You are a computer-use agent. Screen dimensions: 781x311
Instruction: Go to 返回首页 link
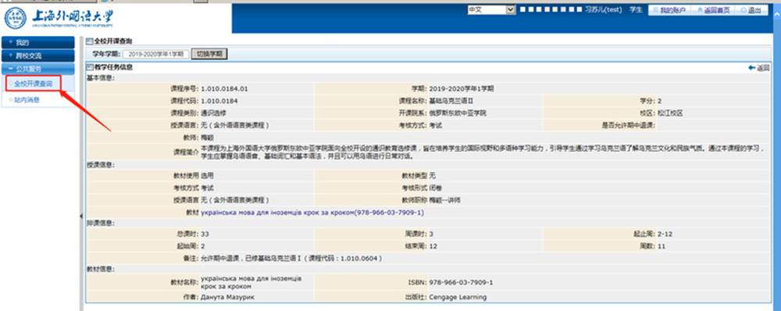tap(714, 10)
